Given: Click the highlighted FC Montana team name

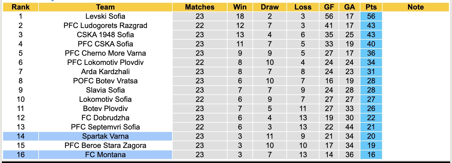Looking at the screenshot, I should tap(105, 155).
